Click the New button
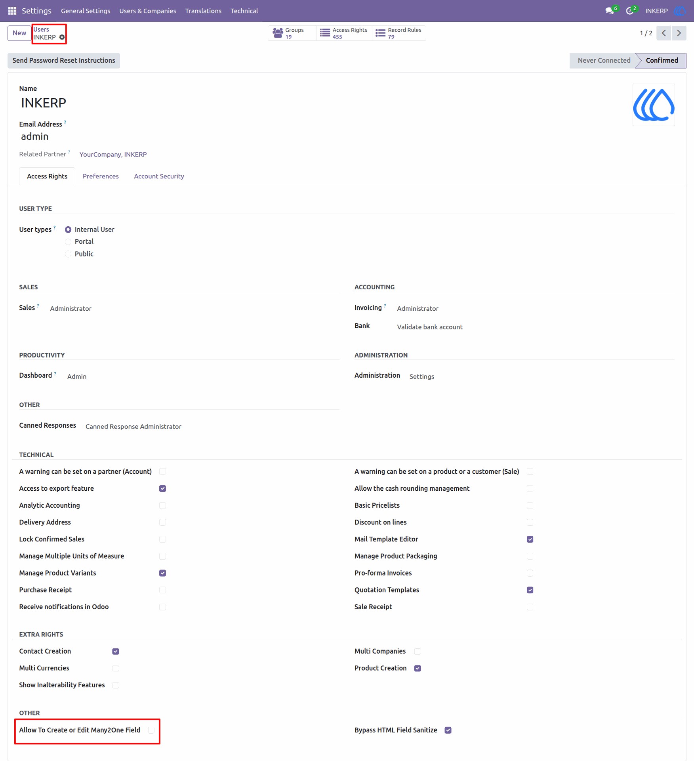This screenshot has width=694, height=761. pos(19,33)
